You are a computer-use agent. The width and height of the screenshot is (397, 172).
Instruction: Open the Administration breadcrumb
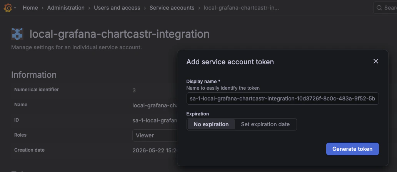point(66,8)
